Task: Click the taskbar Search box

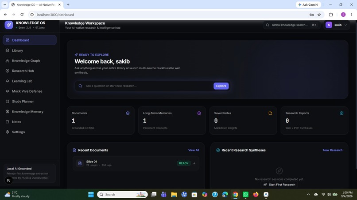Action: [123, 195]
